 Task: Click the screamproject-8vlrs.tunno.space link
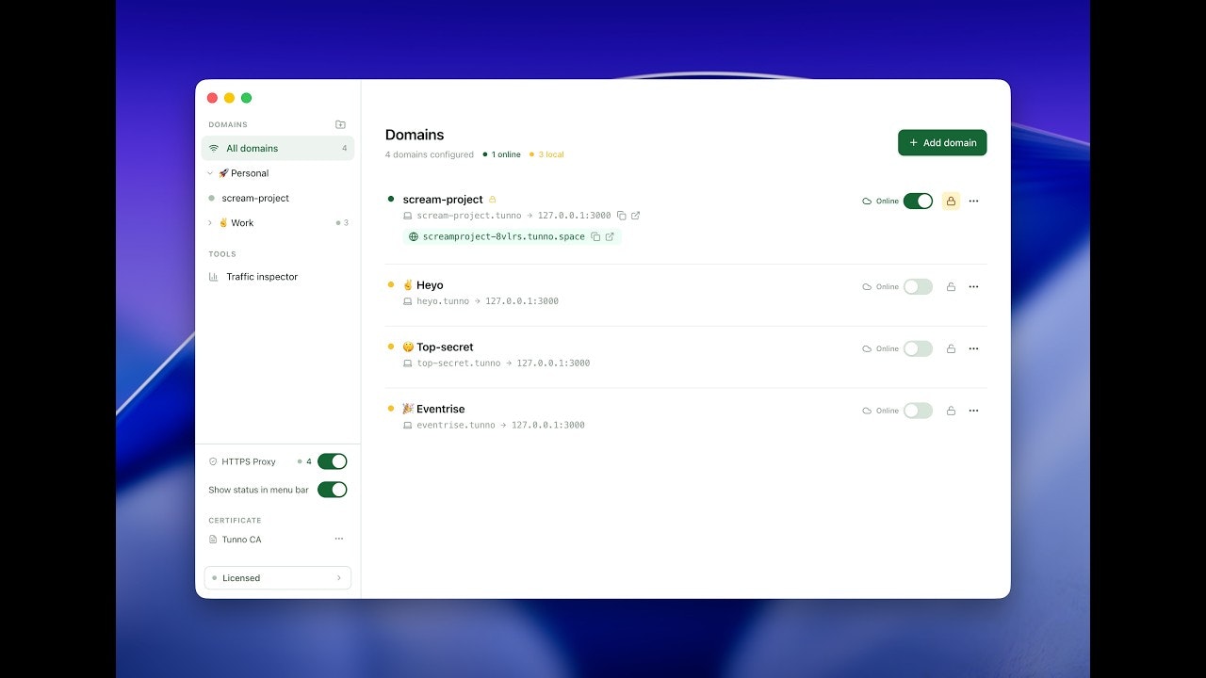point(503,236)
